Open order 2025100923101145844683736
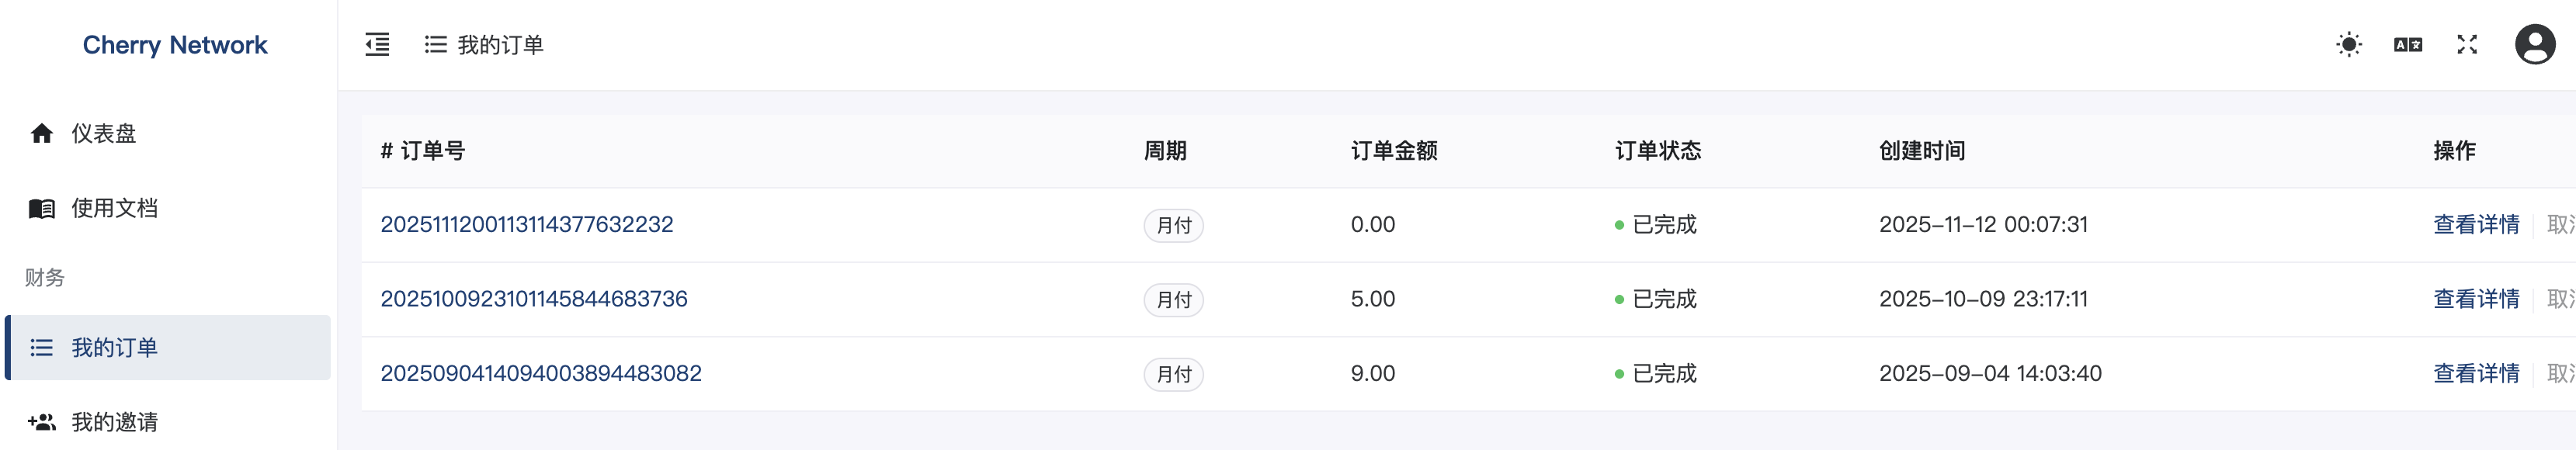The width and height of the screenshot is (2576, 450). pyautogui.click(x=534, y=299)
